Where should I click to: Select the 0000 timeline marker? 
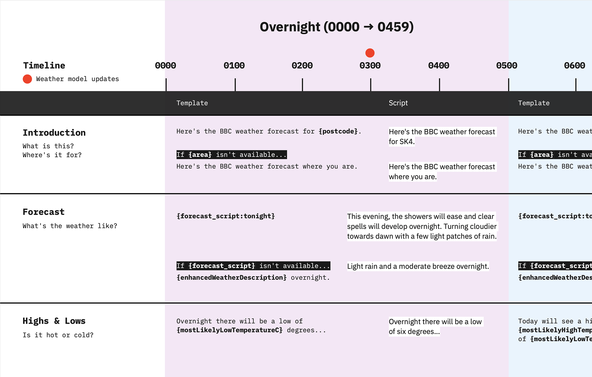click(x=165, y=65)
